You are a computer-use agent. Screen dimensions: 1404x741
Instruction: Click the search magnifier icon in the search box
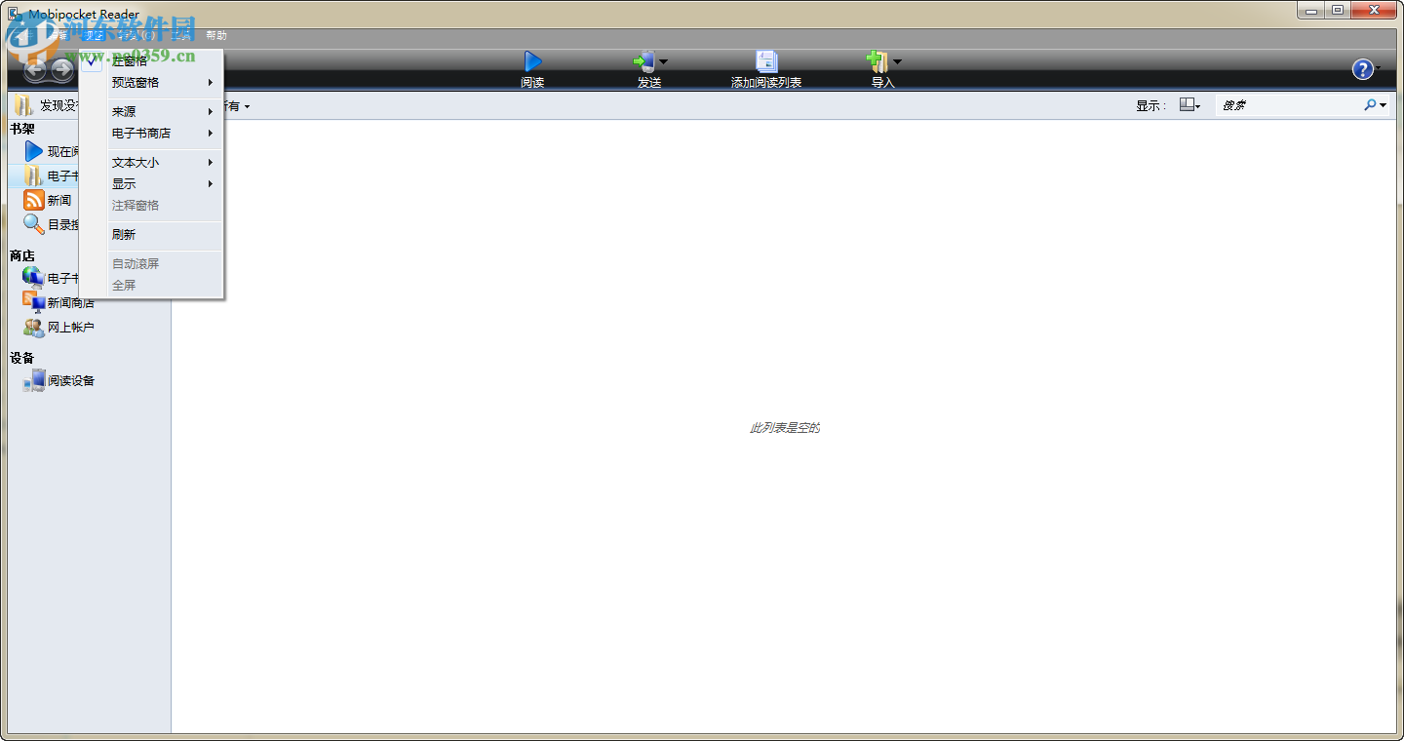[x=1370, y=105]
